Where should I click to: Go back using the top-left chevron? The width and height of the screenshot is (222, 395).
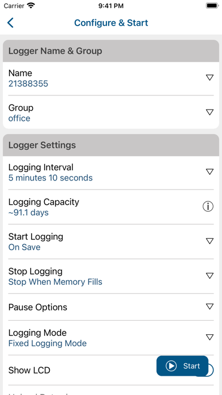(x=10, y=23)
